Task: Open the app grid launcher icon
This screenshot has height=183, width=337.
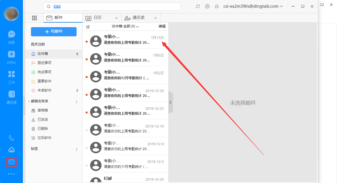Action: 34,18
